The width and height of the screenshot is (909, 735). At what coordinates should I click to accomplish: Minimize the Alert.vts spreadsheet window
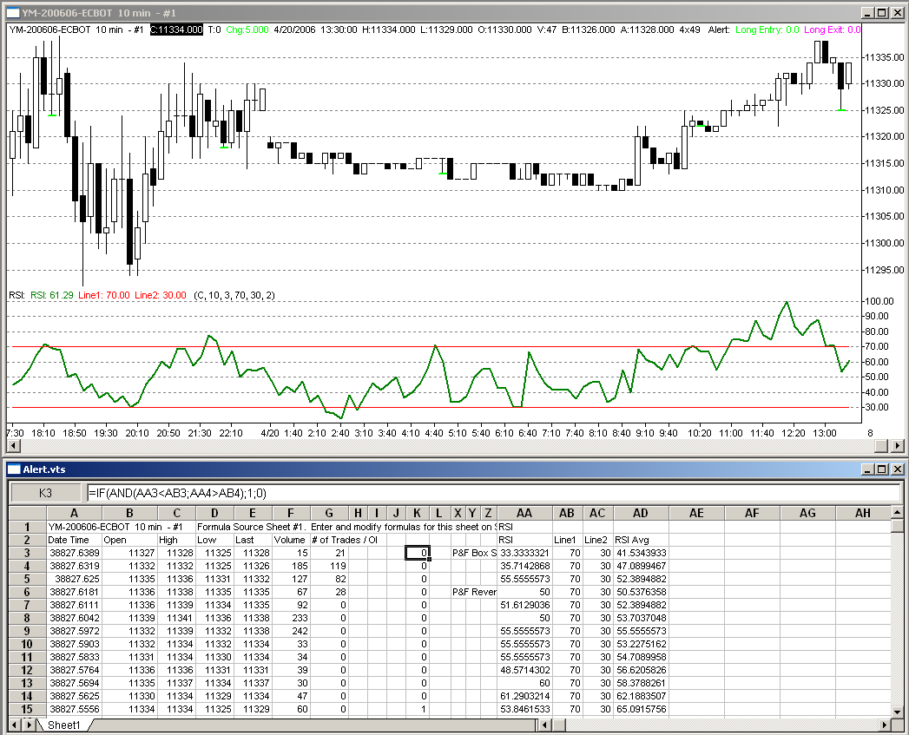(866, 469)
